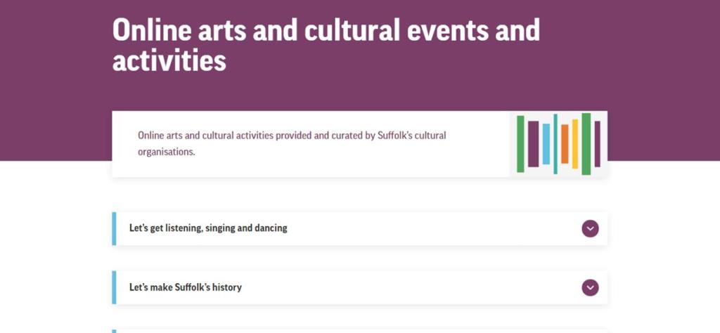Click the rightmost purple bar in logo
Viewport: 720px width, 333px height.
tap(597, 144)
